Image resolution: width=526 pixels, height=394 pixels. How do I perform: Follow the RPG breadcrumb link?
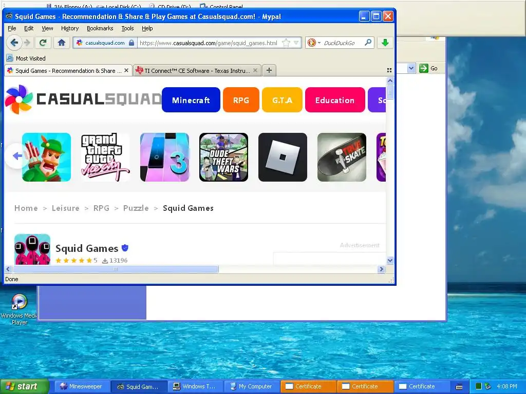(101, 208)
